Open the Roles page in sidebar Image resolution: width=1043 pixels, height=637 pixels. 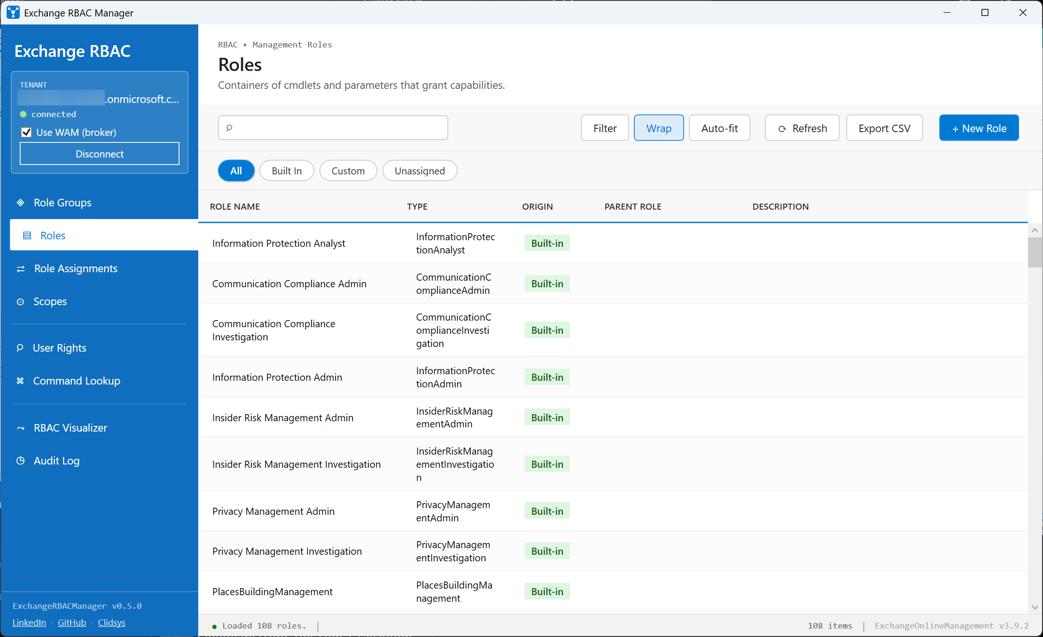104,235
